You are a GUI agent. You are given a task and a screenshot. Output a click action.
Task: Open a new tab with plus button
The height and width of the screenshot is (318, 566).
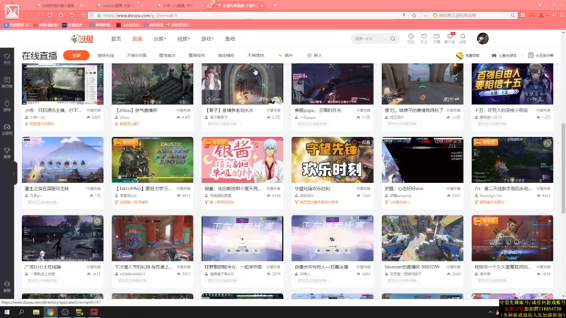[275, 5]
